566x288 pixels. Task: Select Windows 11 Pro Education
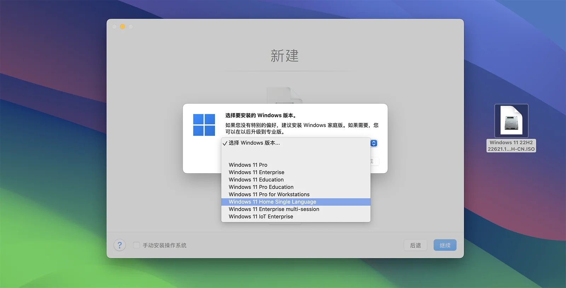pyautogui.click(x=296, y=187)
